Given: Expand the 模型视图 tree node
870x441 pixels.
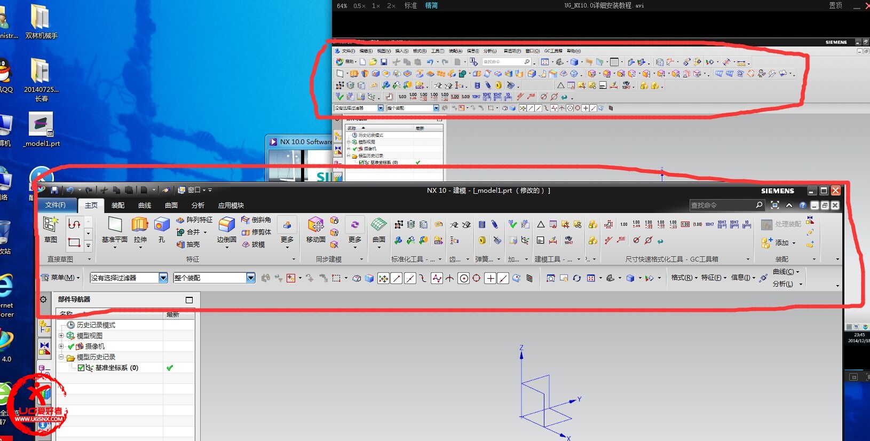Looking at the screenshot, I should coord(61,336).
